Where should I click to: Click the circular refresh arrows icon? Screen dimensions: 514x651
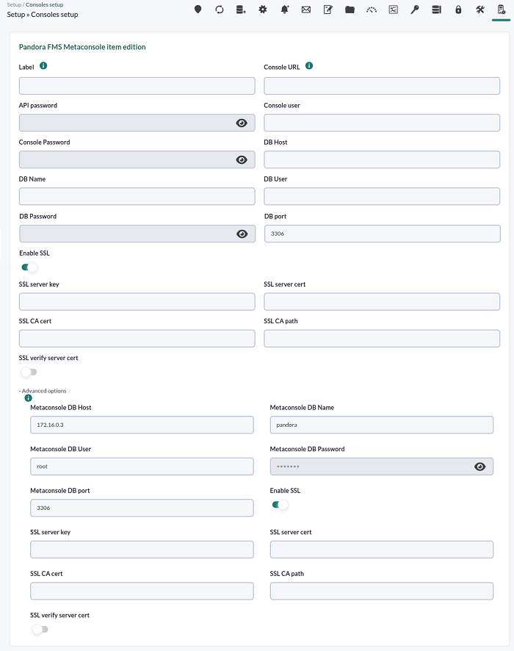[x=220, y=10]
